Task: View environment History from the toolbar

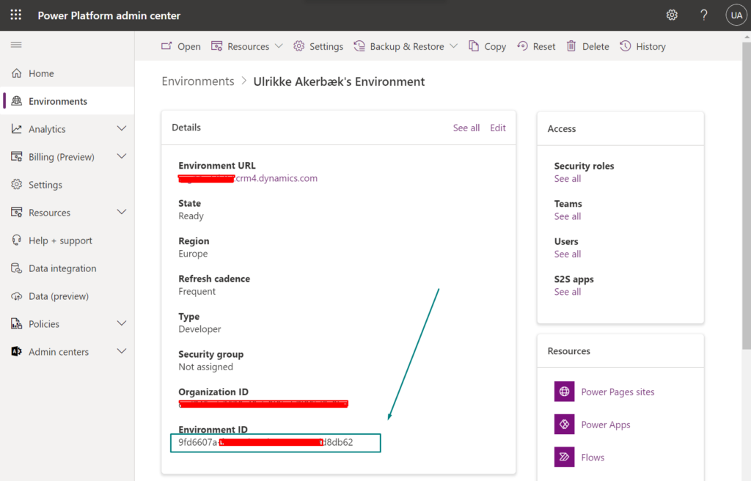Action: [x=642, y=46]
